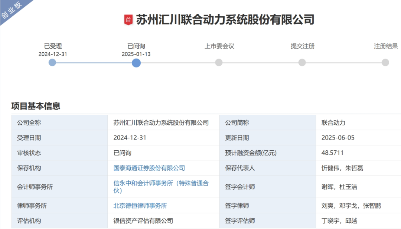The image size is (401, 229).
Task: Click the 2024-12-31 acceptance date table value
Action: click(x=130, y=138)
